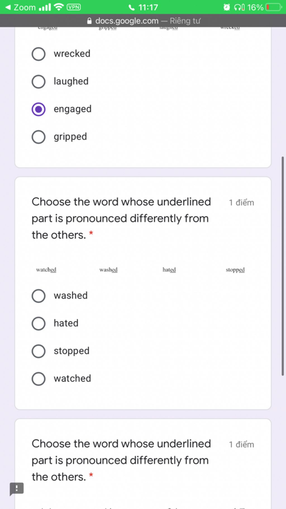Tap the 11:17 clock in status bar

click(x=148, y=7)
